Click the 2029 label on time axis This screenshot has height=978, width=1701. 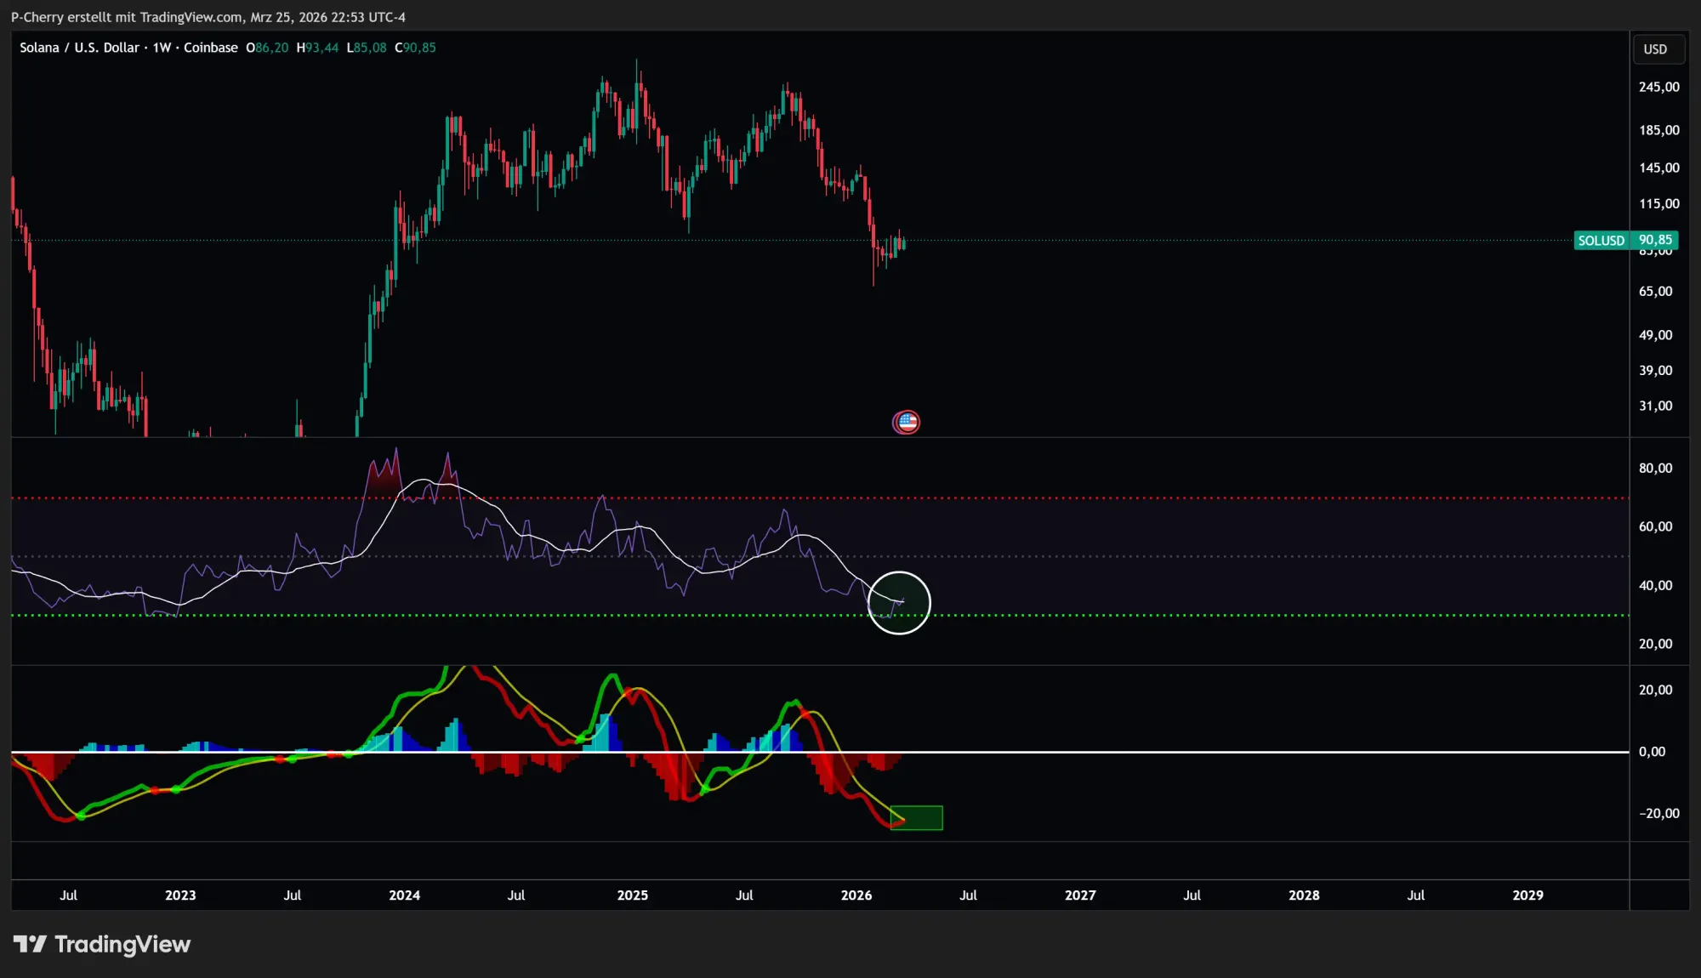[x=1527, y=895]
